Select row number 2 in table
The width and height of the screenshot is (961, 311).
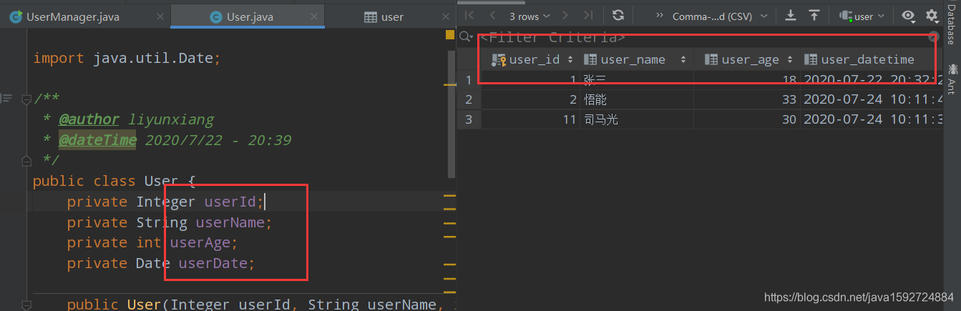pos(469,99)
